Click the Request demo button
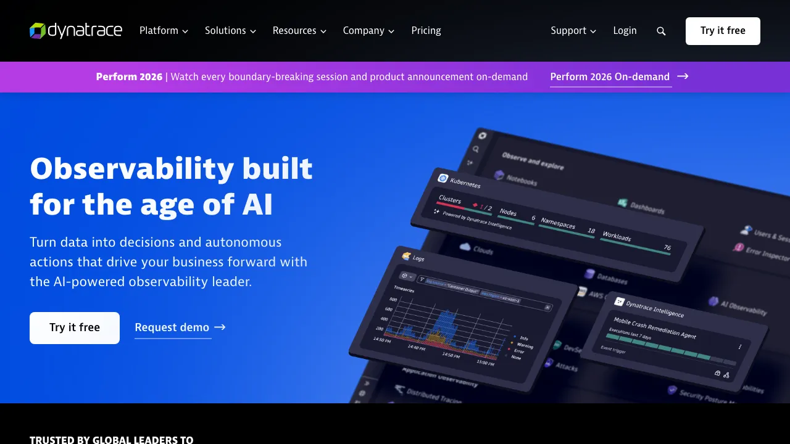The image size is (790, 444). pos(173,327)
